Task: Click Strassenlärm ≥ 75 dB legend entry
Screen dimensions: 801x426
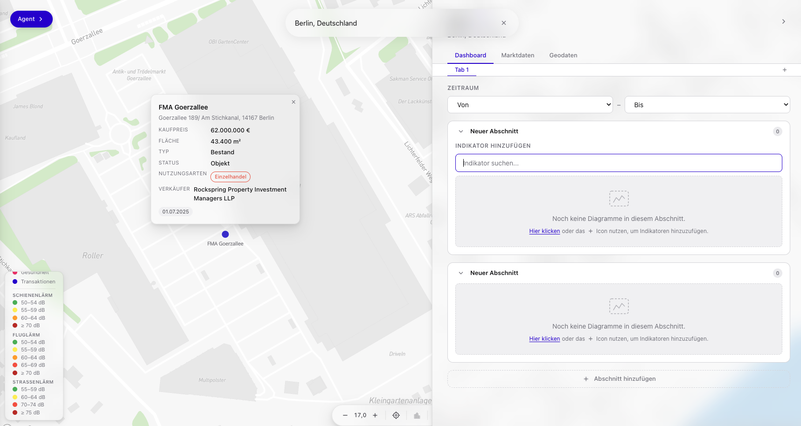Action: coord(26,412)
